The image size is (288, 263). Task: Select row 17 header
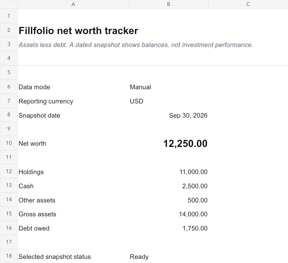click(x=9, y=242)
